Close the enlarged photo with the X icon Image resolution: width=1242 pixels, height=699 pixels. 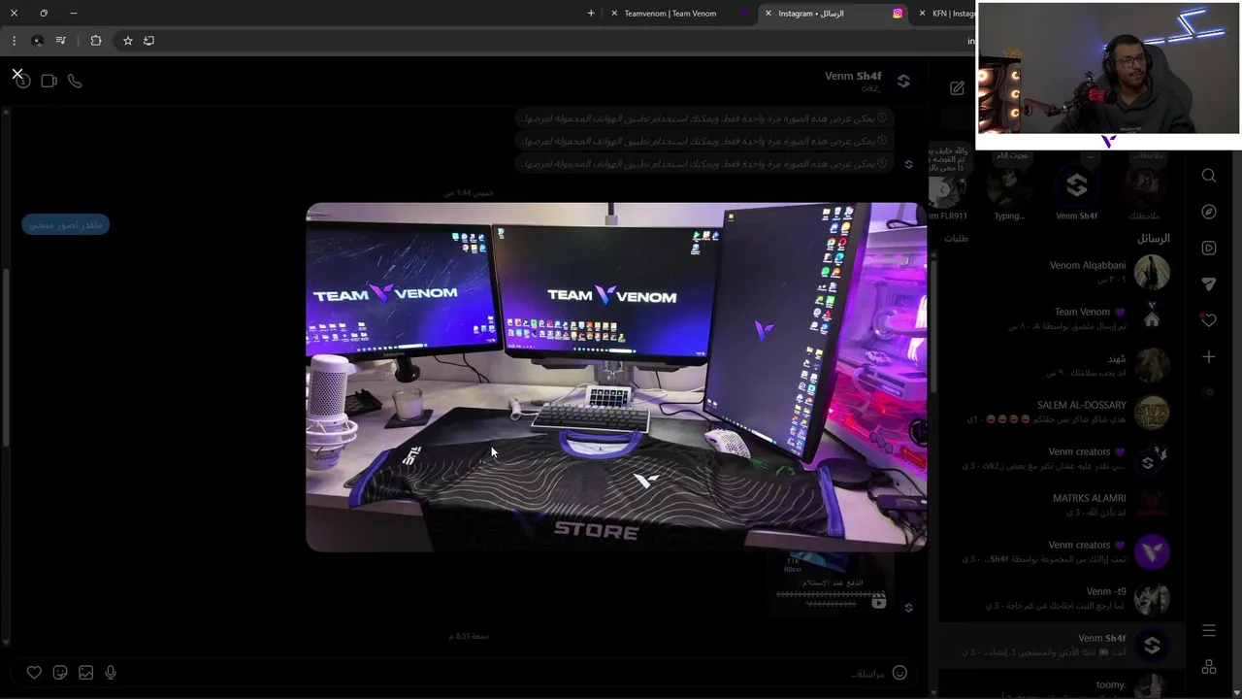pos(17,74)
